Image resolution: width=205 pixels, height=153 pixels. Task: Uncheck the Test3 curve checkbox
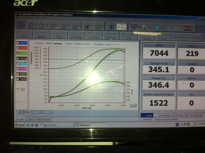point(18,53)
